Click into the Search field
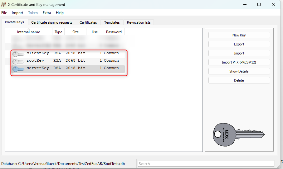This screenshot has height=169, width=283. click(x=206, y=164)
